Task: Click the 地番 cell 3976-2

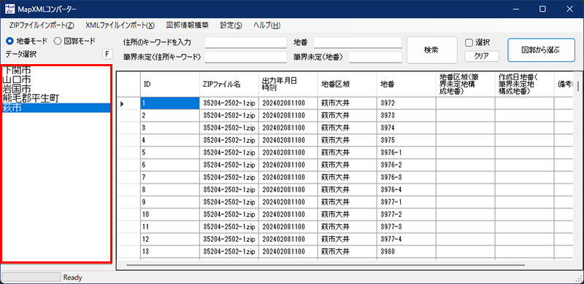Action: point(407,165)
